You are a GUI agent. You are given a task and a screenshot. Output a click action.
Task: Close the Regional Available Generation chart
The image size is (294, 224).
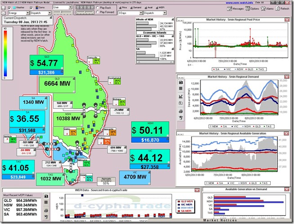click(x=286, y=133)
